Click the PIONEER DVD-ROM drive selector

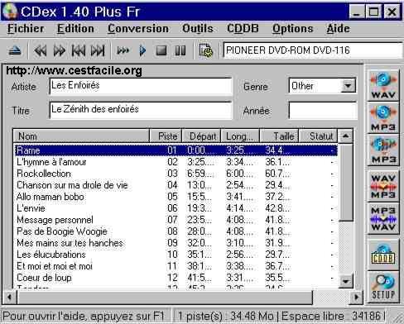pyautogui.click(x=312, y=50)
